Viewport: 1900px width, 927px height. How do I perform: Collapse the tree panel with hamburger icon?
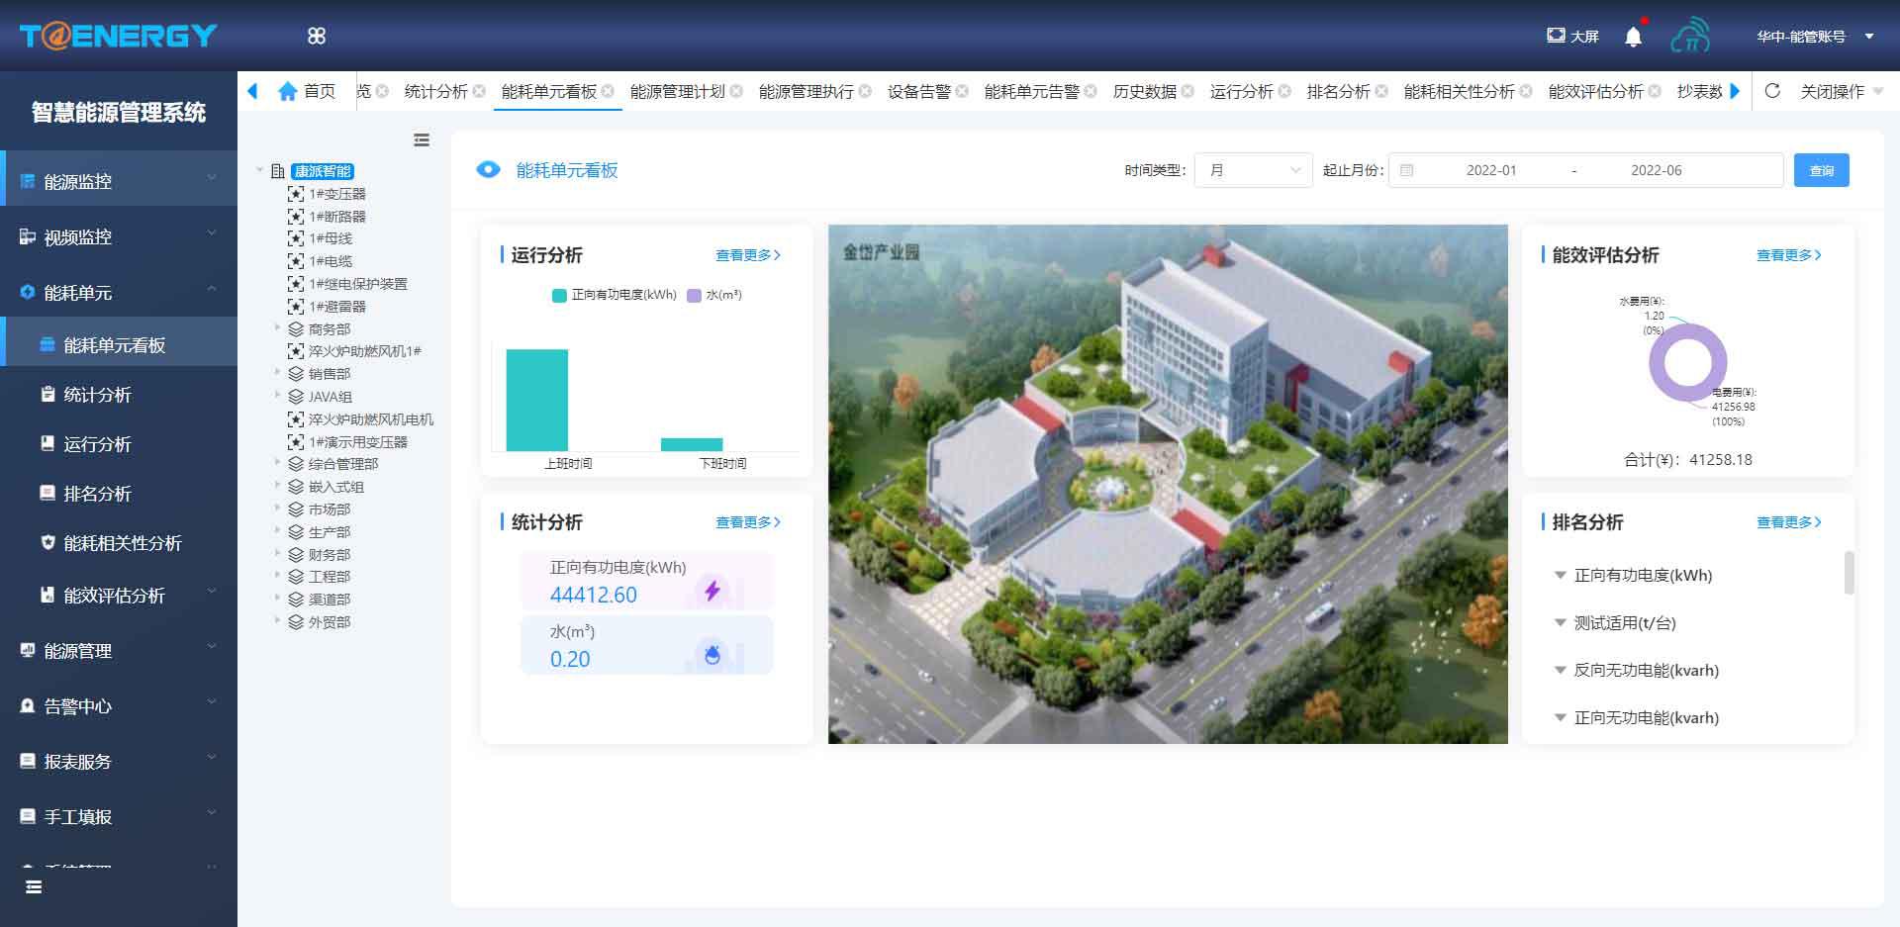pyautogui.click(x=422, y=140)
